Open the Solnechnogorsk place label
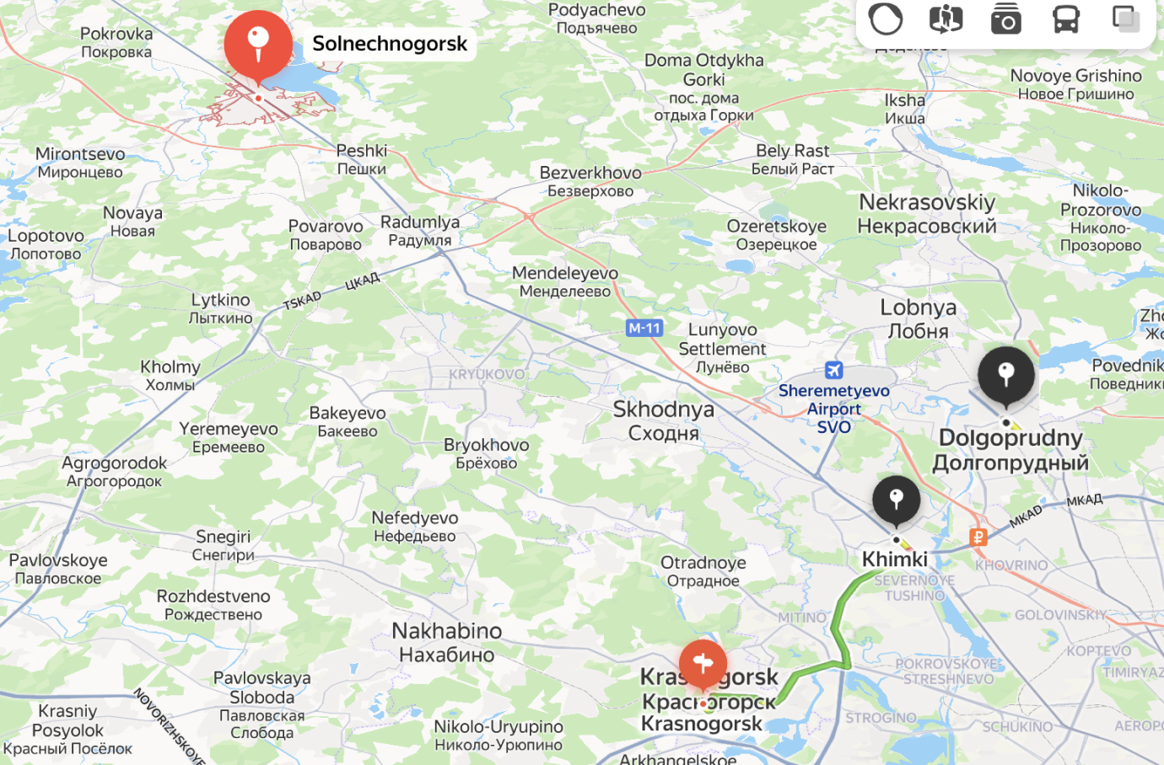1164x765 pixels. (x=390, y=44)
